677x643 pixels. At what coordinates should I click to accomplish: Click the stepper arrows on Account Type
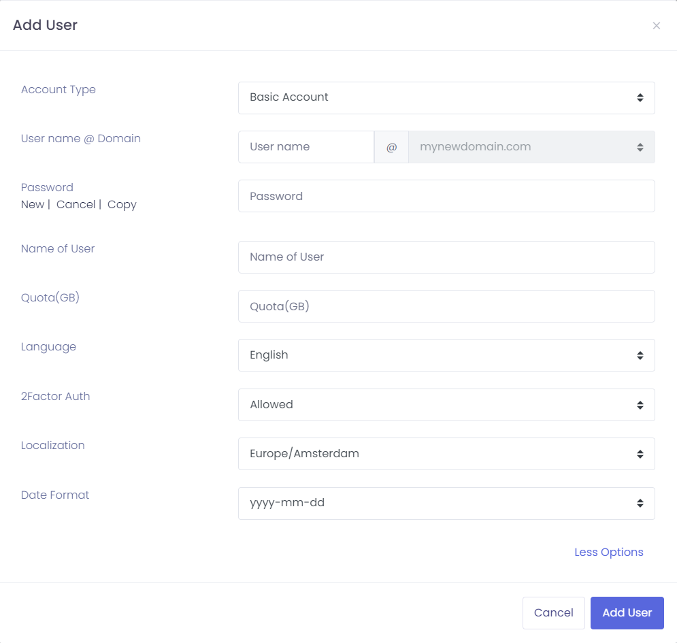point(640,98)
